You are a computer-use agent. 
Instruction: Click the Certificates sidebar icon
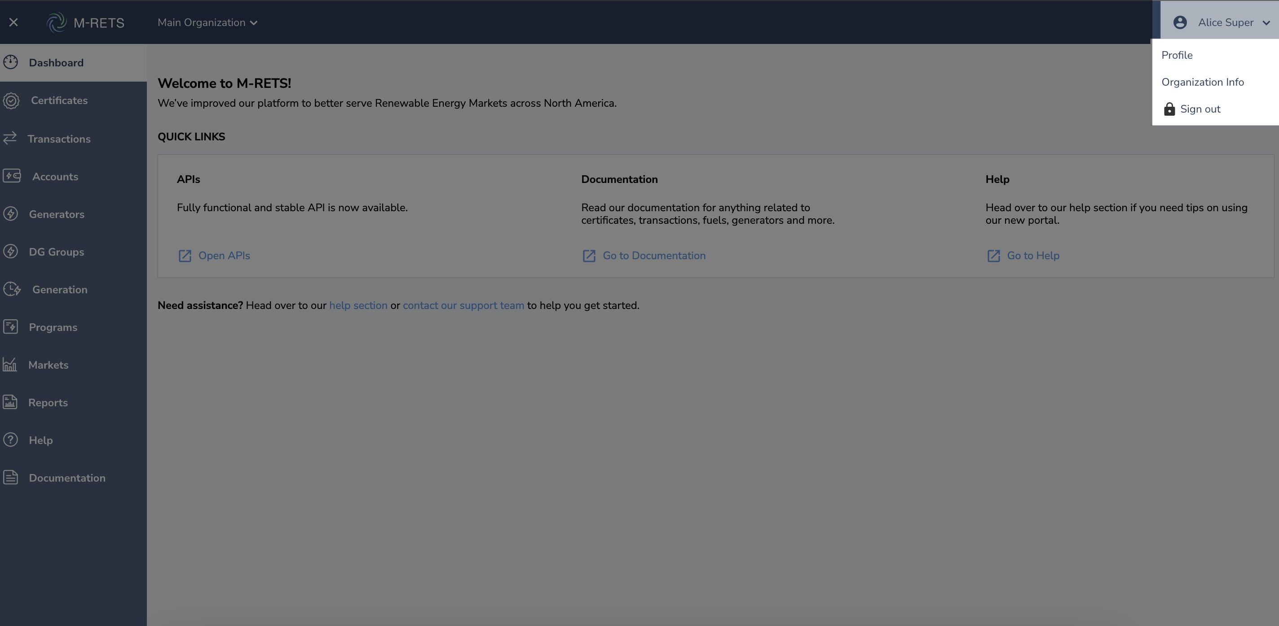pyautogui.click(x=11, y=100)
